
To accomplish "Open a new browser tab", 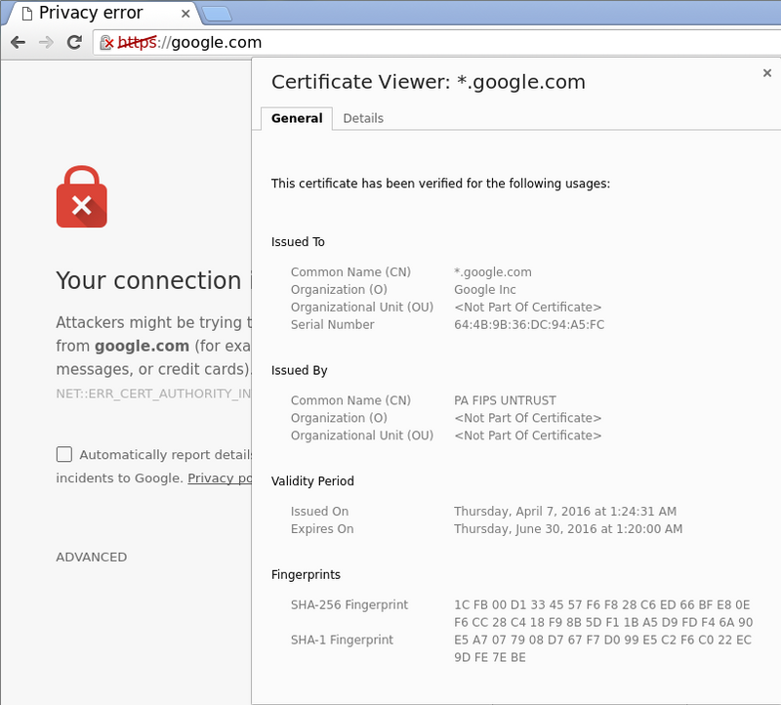I will tap(217, 14).
